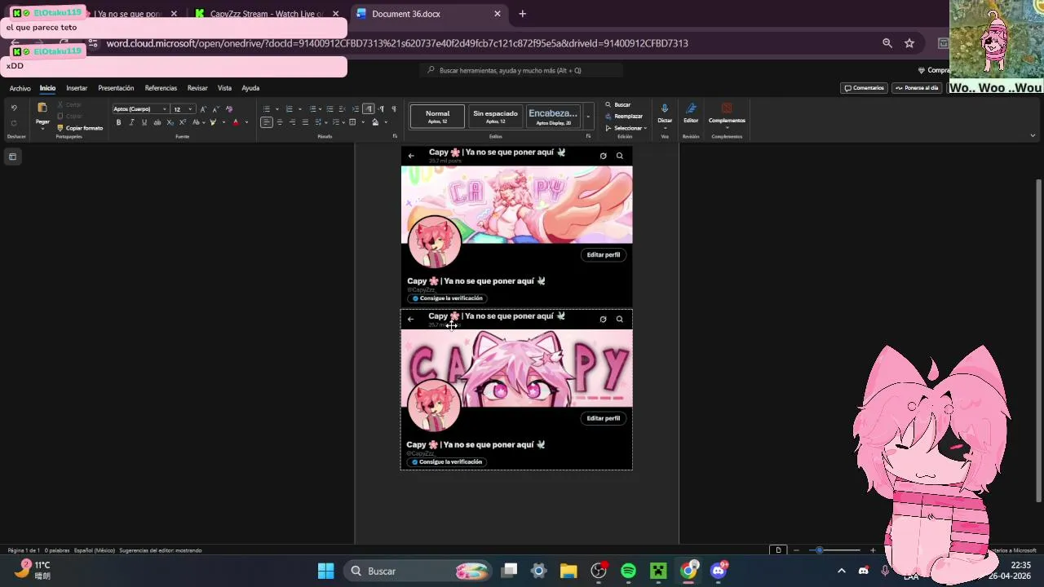Open the new browser tab plus button
This screenshot has width=1044, height=587.
522,14
